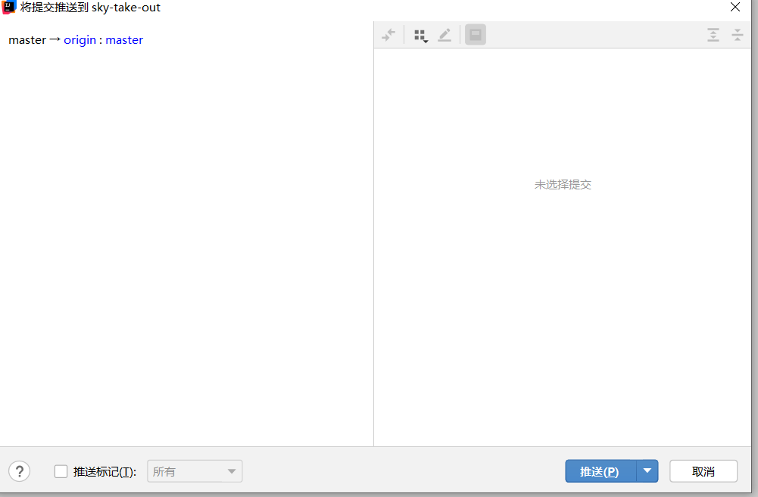Expand the push options arrow beside 推送(P)
The width and height of the screenshot is (758, 497).
[647, 471]
